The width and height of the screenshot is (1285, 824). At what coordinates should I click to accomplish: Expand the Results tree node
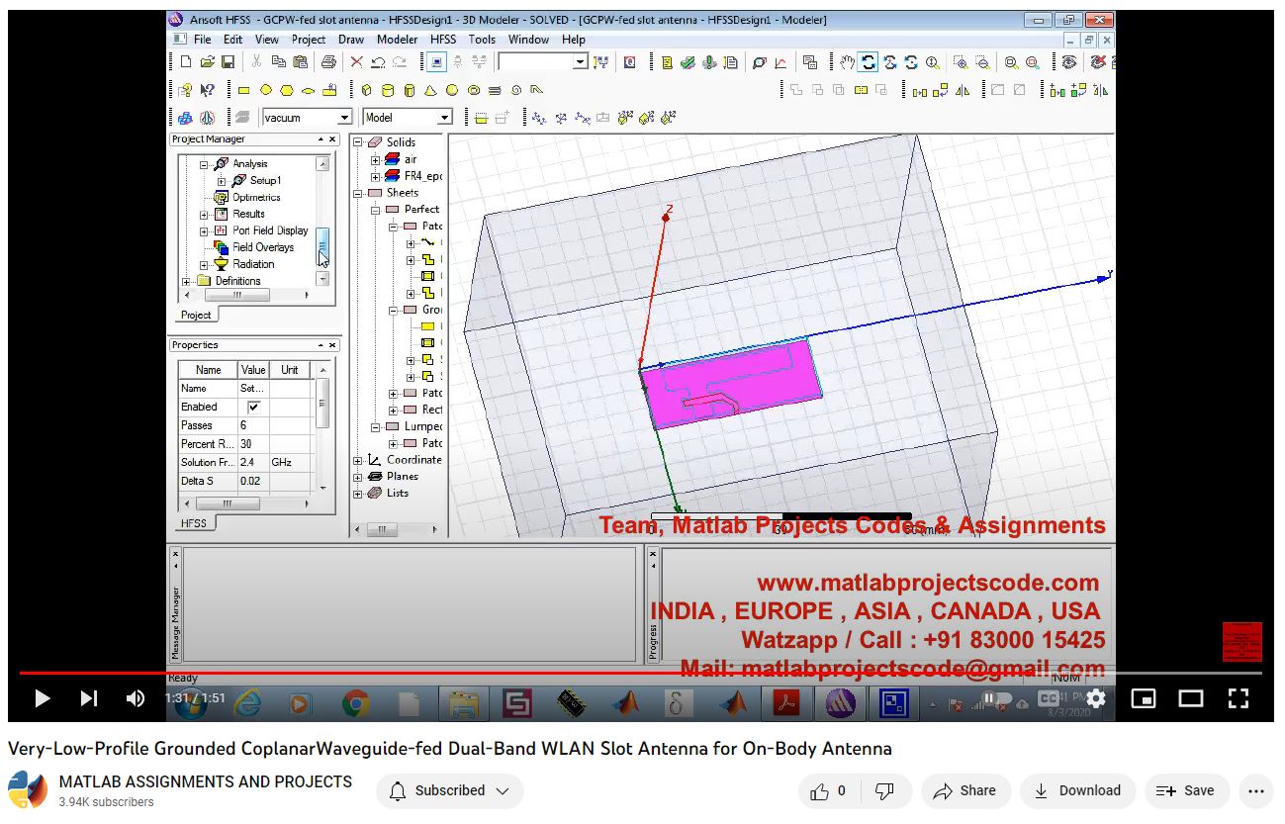tap(204, 214)
